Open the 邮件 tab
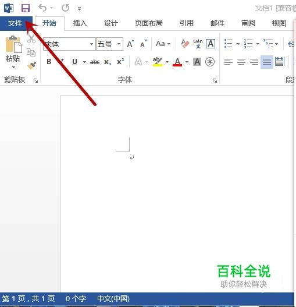296x307 pixels. point(217,23)
